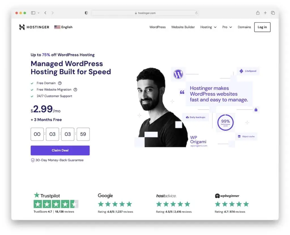The width and height of the screenshot is (290, 235).
Task: Click the wpbeginner review stars
Action: 232,204
